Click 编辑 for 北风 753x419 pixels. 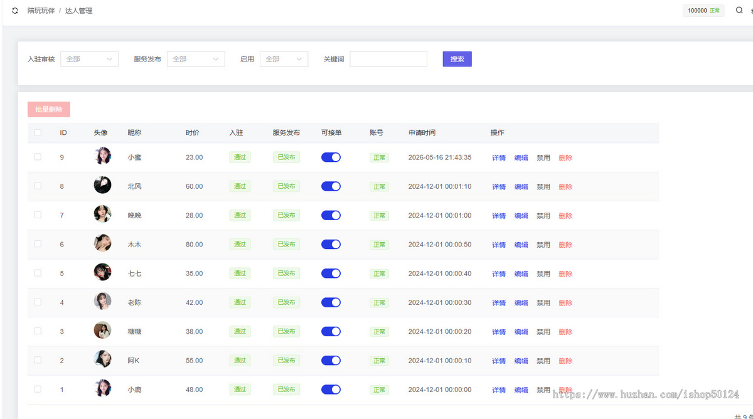521,187
